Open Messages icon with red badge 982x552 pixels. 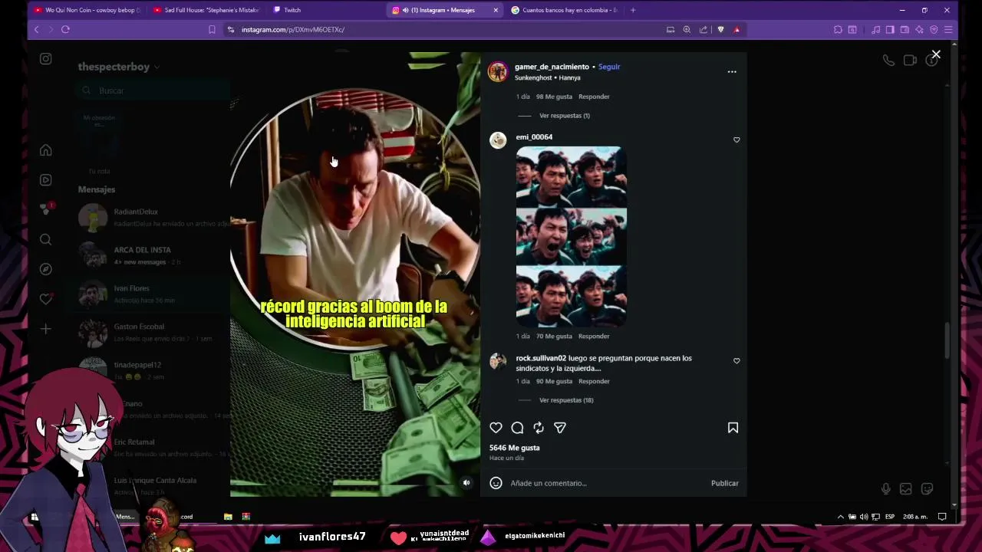[46, 209]
